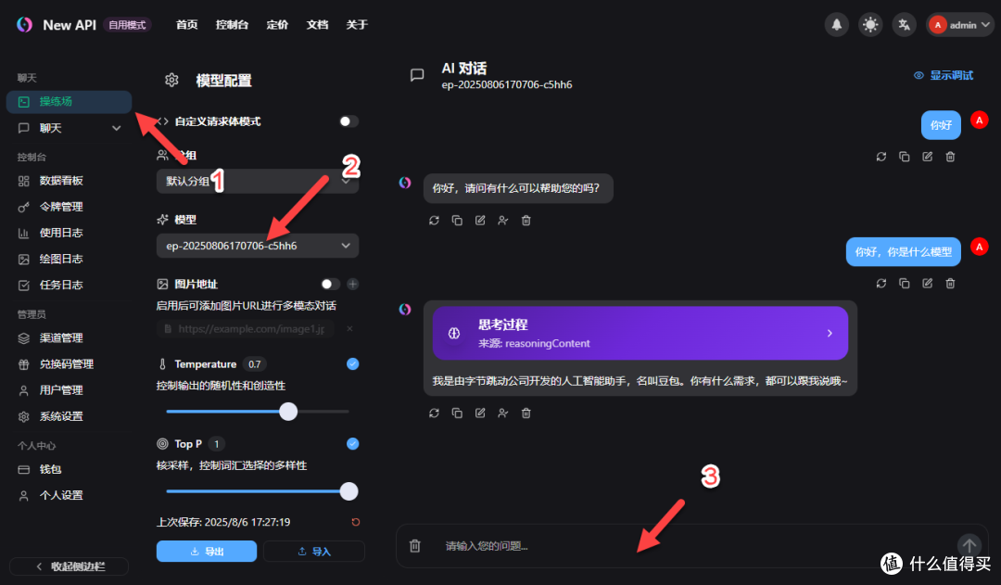Copy the "你是什么模型" message
Screen dimensions: 1001x585
pyautogui.click(x=904, y=283)
